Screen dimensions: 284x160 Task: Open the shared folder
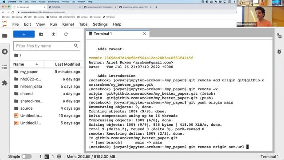point(47,94)
